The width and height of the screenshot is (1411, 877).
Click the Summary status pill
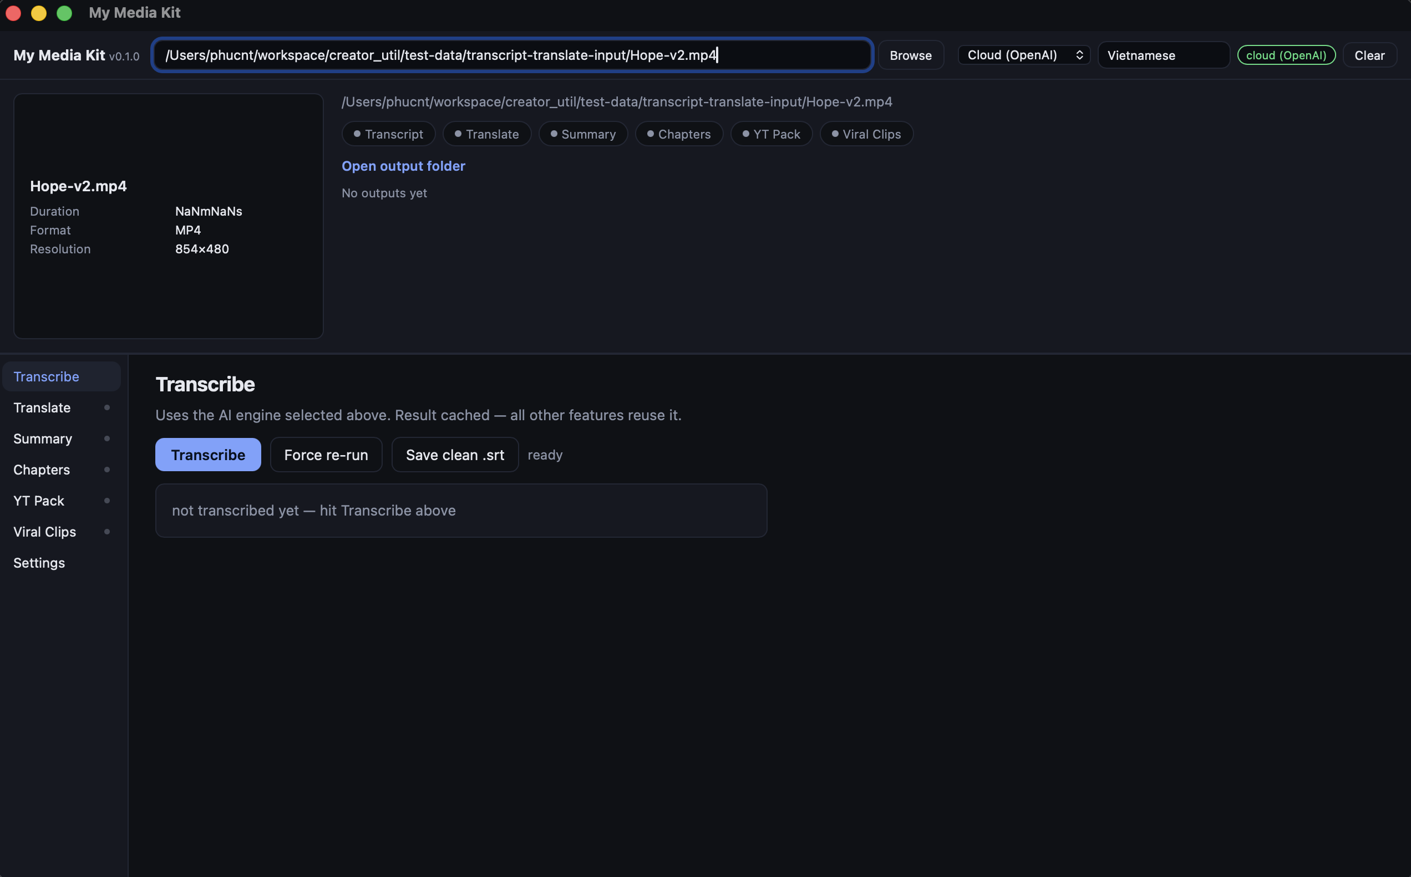(582, 134)
